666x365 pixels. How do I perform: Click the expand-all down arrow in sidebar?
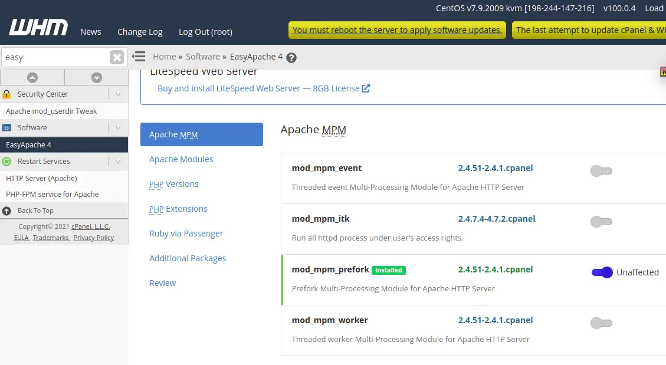[96, 78]
